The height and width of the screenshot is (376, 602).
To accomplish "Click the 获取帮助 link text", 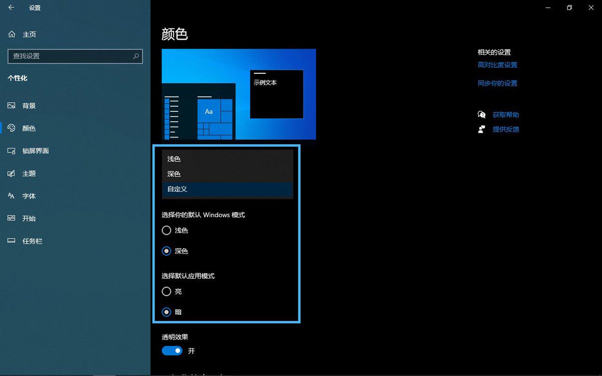I will 506,115.
